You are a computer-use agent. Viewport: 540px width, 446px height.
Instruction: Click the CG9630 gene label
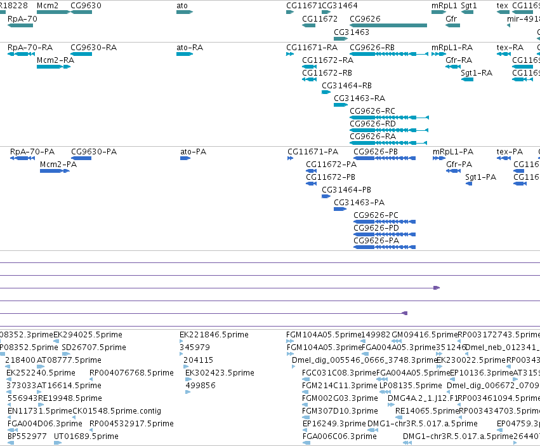pos(86,6)
